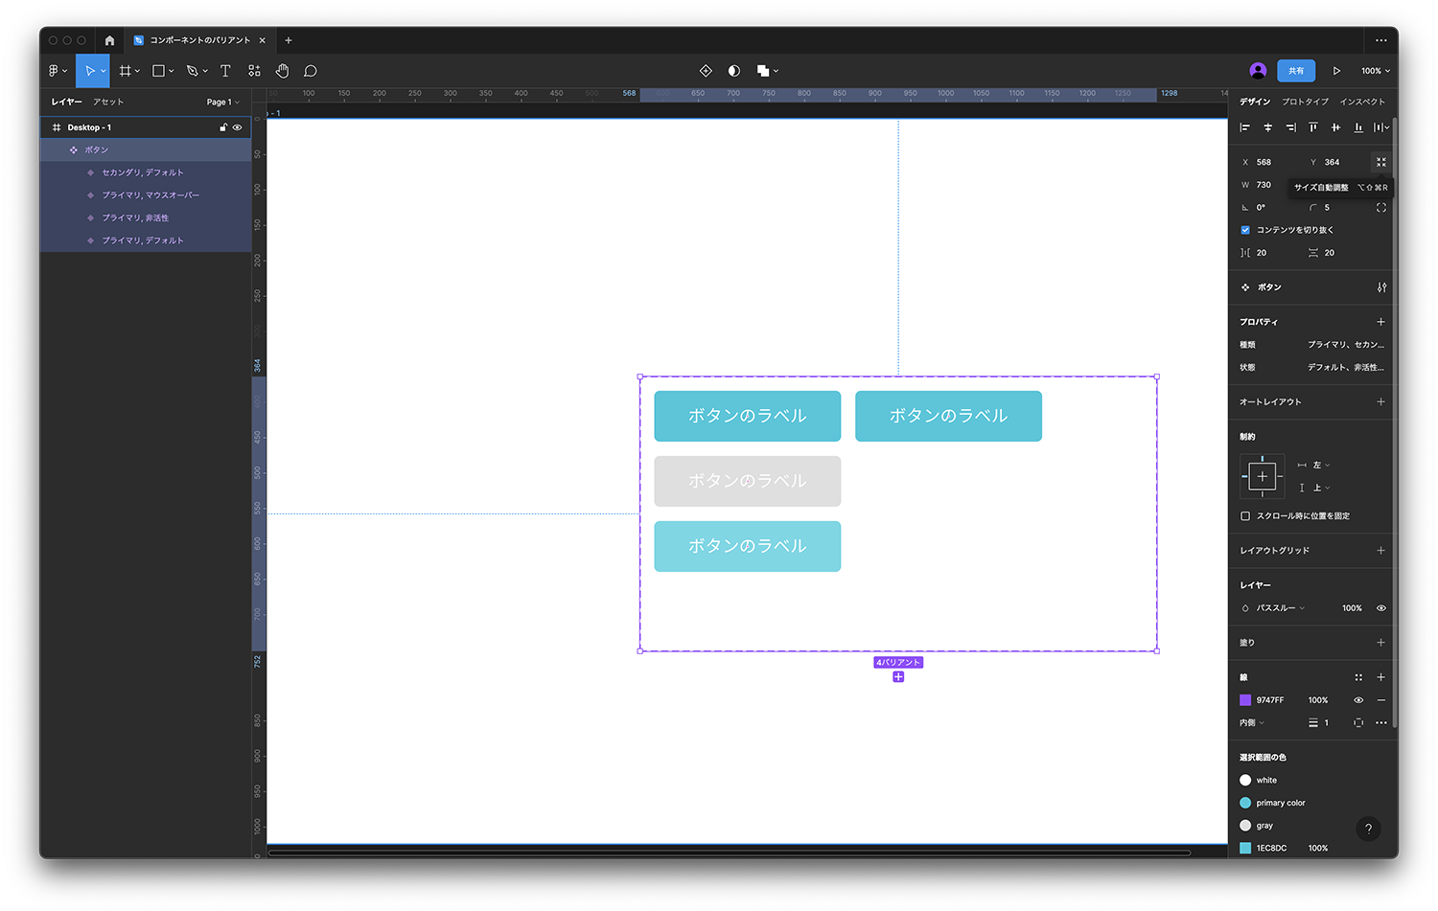Toggle visibility of Desktop - 1 layer
The height and width of the screenshot is (911, 1438).
point(238,127)
